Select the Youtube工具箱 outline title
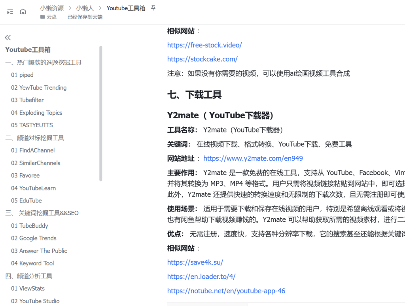This screenshot has width=405, height=306. (x=28, y=49)
